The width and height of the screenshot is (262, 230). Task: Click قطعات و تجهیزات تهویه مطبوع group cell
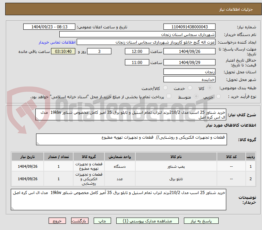coord(89,166)
